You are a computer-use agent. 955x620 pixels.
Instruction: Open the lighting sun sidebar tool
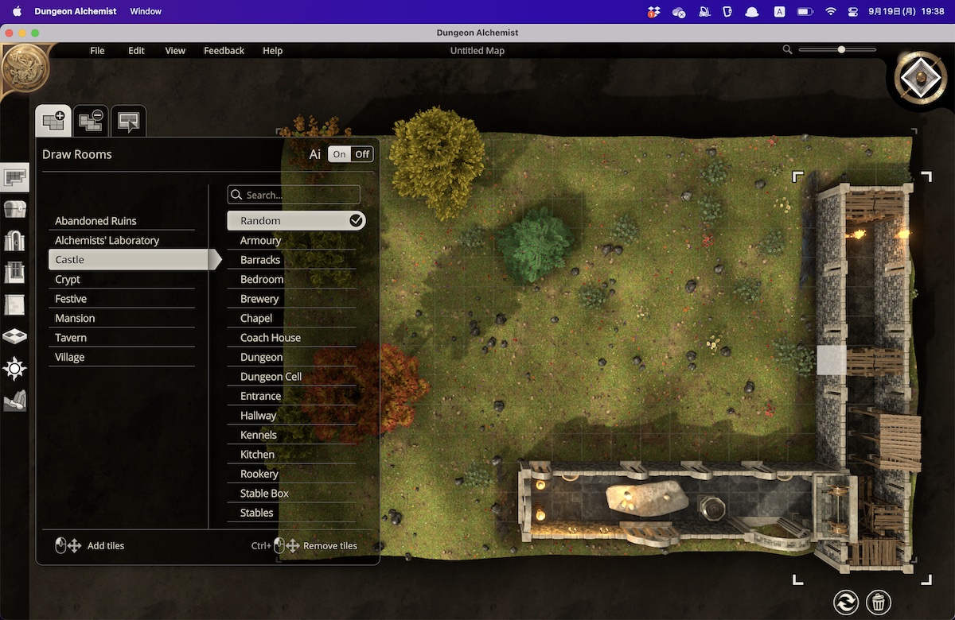[x=15, y=368]
